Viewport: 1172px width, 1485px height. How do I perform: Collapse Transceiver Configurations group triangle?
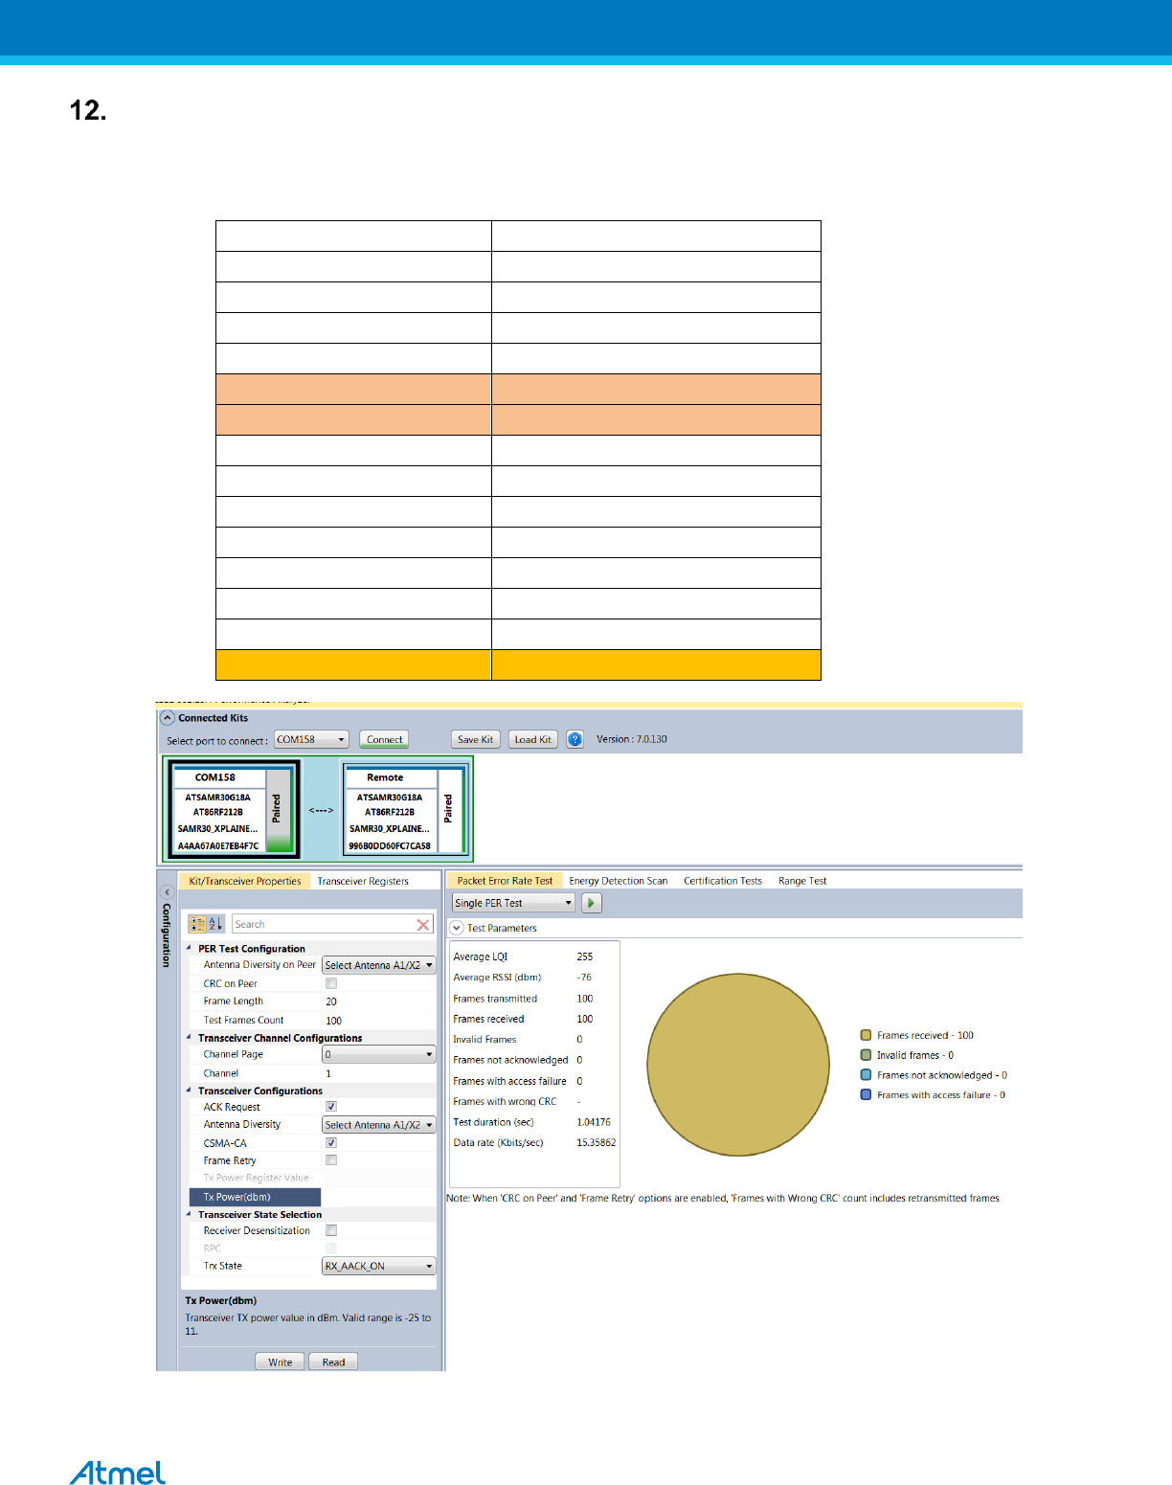(189, 1091)
